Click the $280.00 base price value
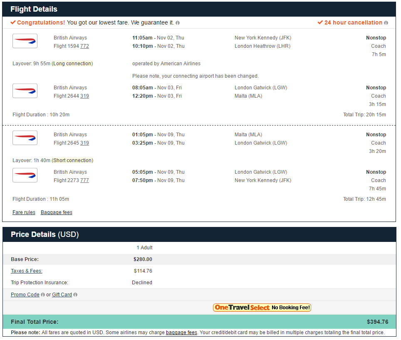The width and height of the screenshot is (401, 340). click(x=143, y=259)
